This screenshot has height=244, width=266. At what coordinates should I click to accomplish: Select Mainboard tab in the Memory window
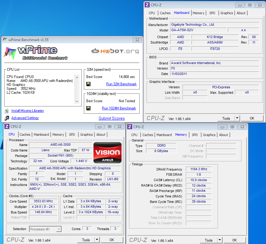pos(164,135)
